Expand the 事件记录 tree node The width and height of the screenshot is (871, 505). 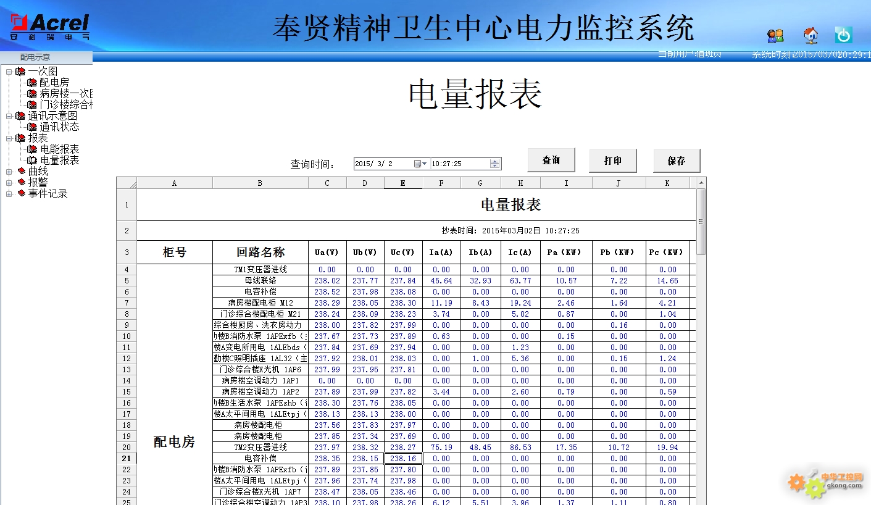coord(9,194)
